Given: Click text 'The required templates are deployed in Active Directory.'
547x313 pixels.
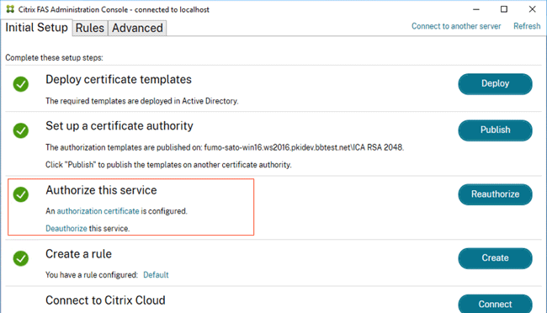Looking at the screenshot, I should [x=142, y=101].
